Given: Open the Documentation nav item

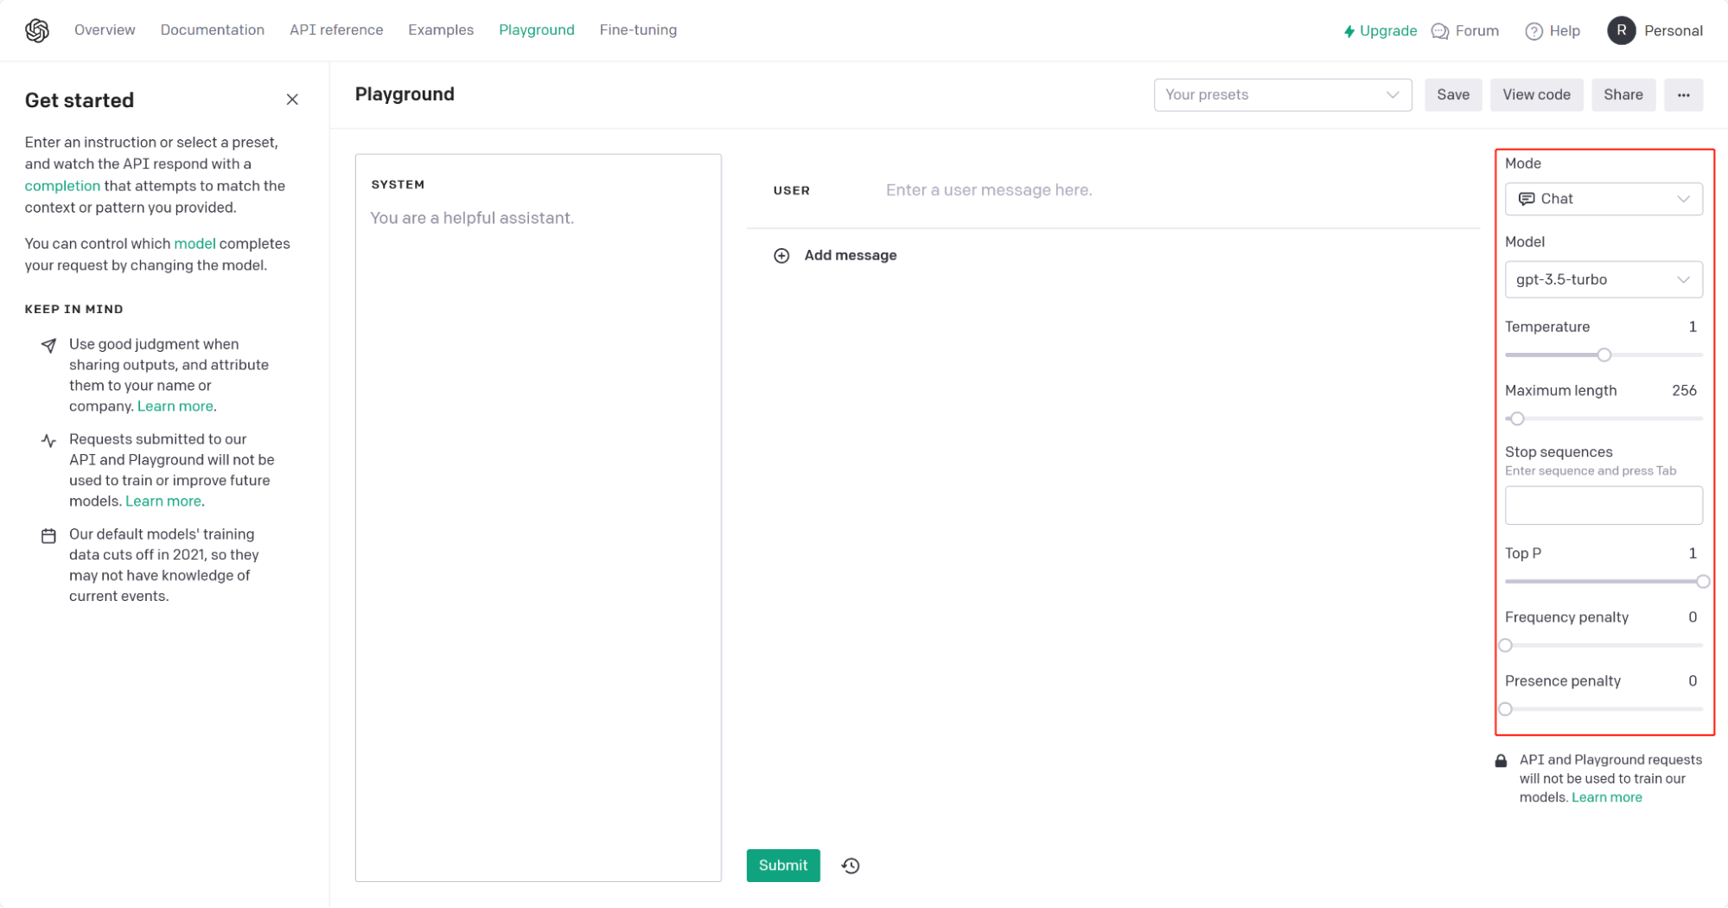Looking at the screenshot, I should coord(213,30).
